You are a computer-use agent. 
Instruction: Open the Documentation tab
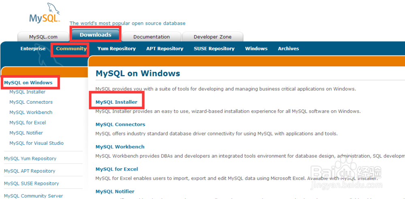tap(151, 37)
